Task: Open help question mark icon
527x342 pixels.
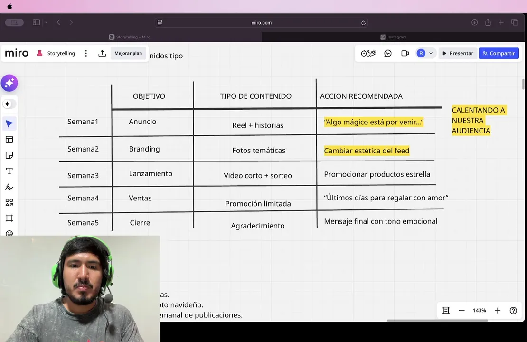Action: pos(513,310)
